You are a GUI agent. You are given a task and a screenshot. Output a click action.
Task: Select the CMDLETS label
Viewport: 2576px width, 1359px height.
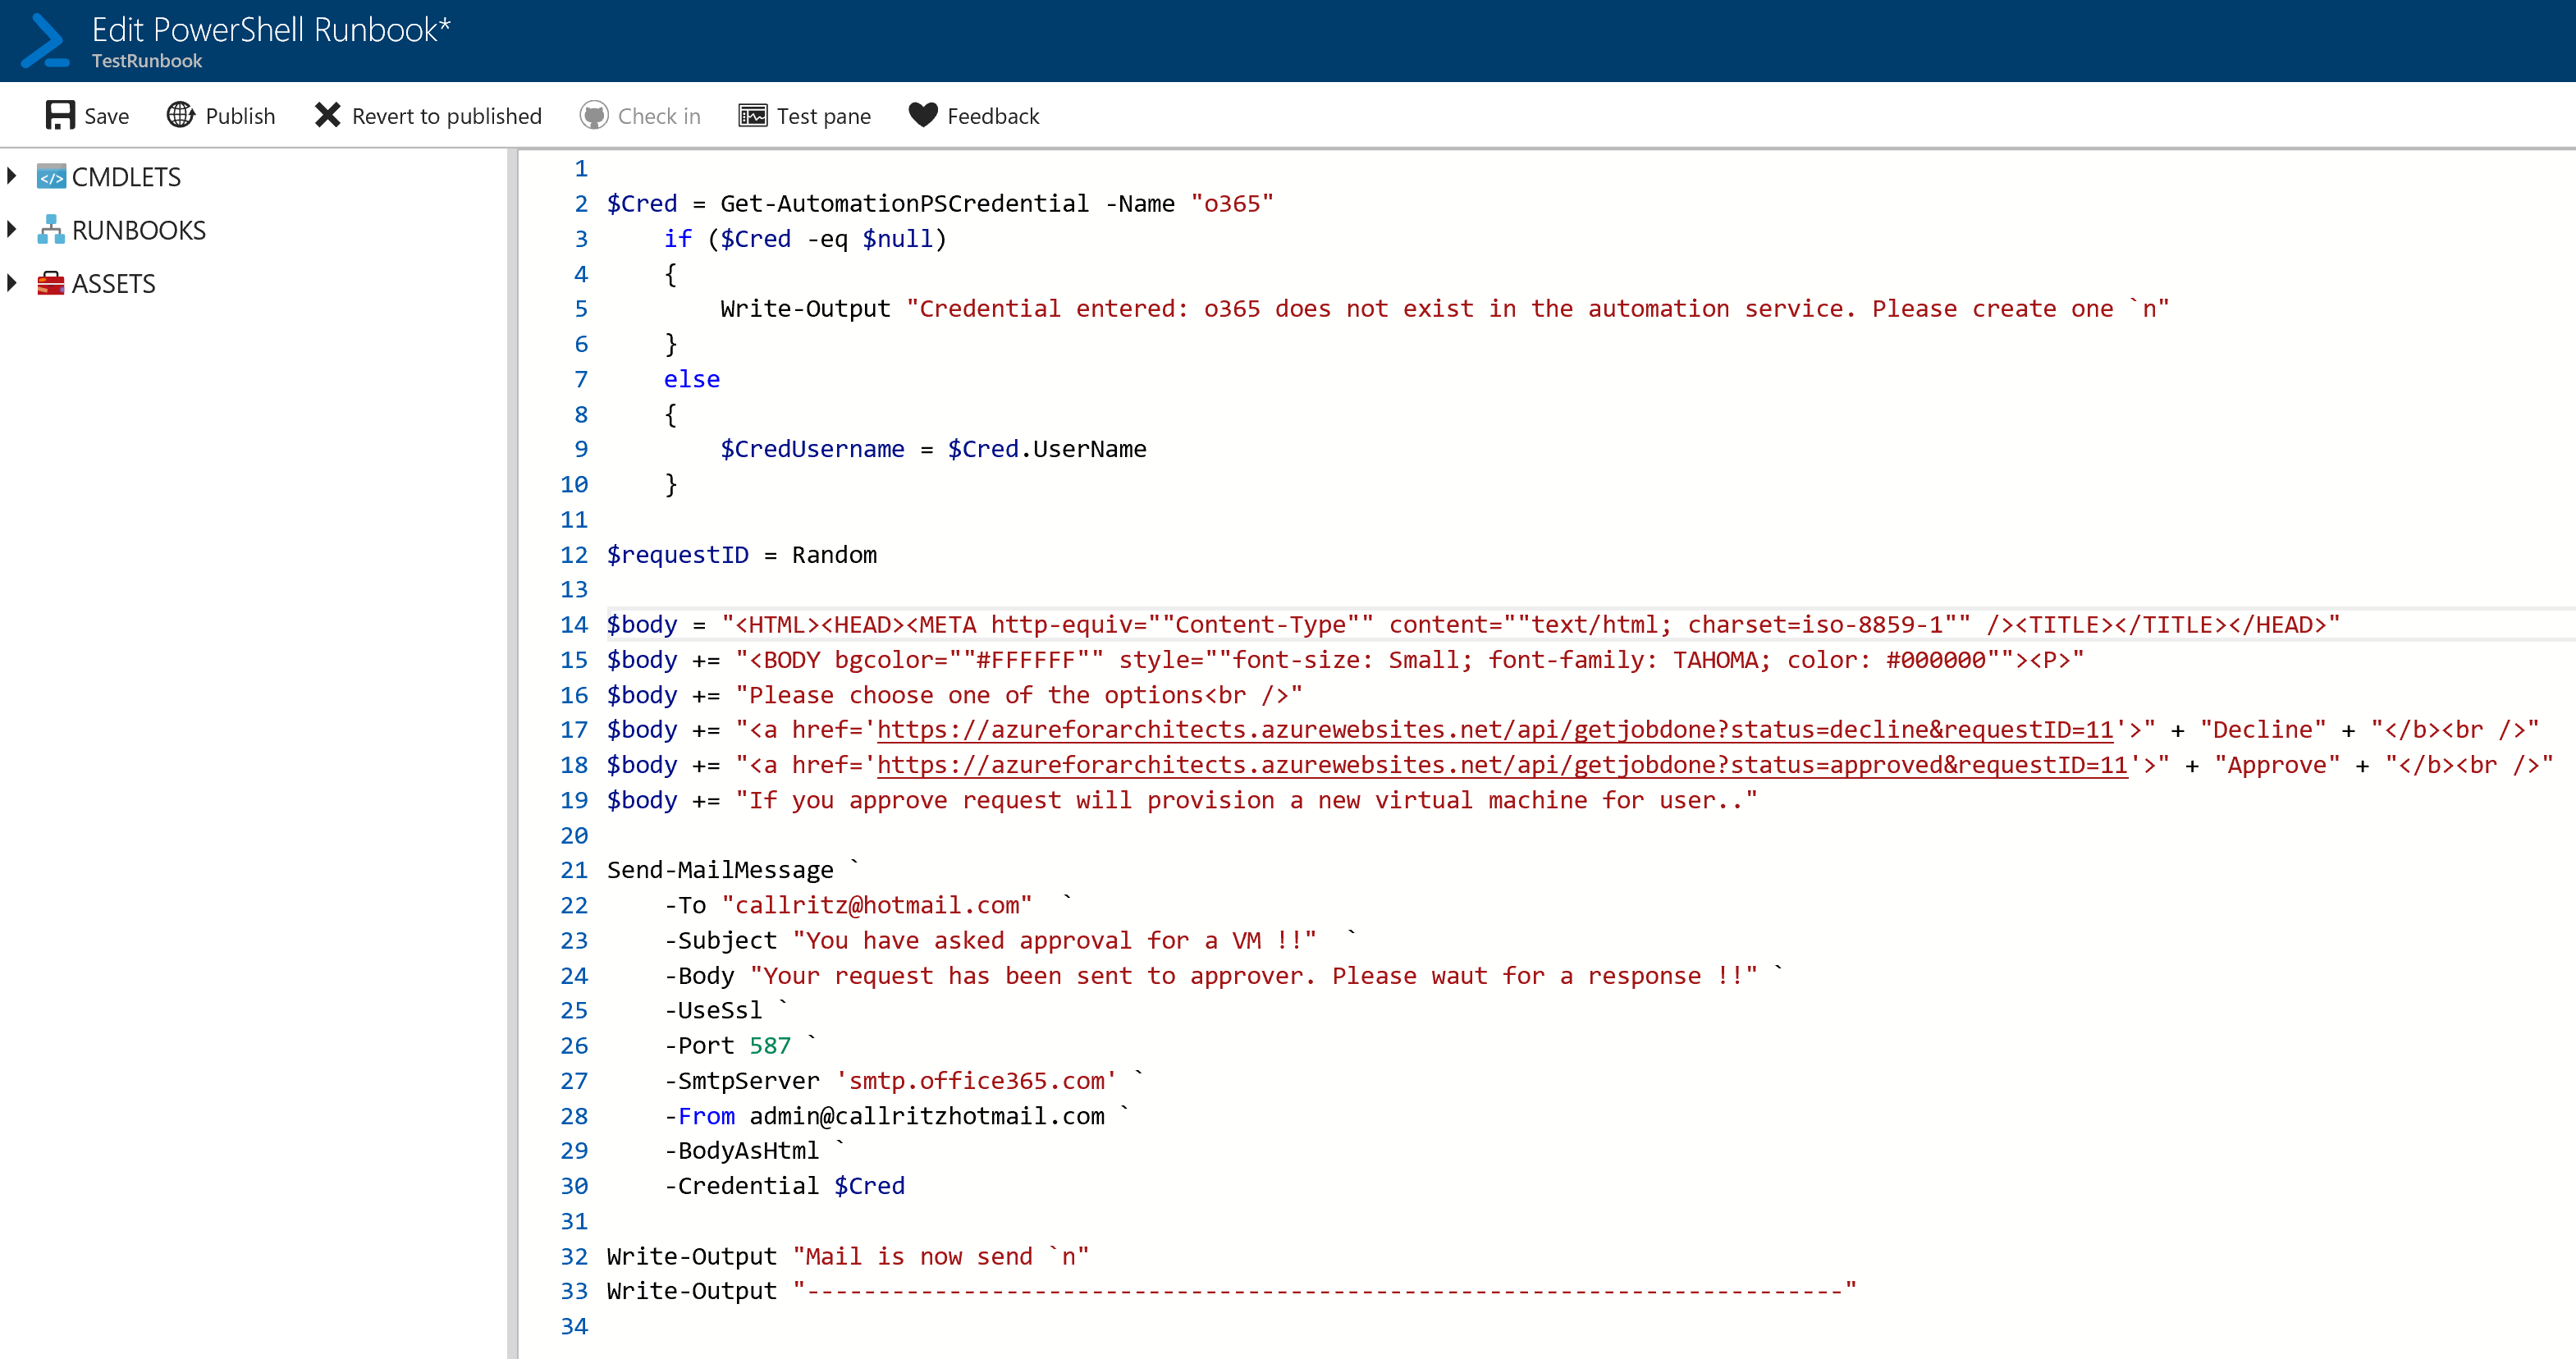point(126,177)
